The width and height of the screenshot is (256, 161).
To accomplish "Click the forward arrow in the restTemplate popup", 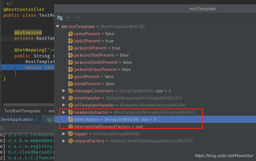I will tap(77, 18).
